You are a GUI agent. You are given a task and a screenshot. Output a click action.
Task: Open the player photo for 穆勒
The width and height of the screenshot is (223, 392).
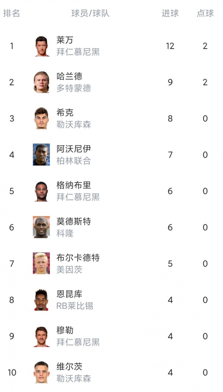pos(41,336)
